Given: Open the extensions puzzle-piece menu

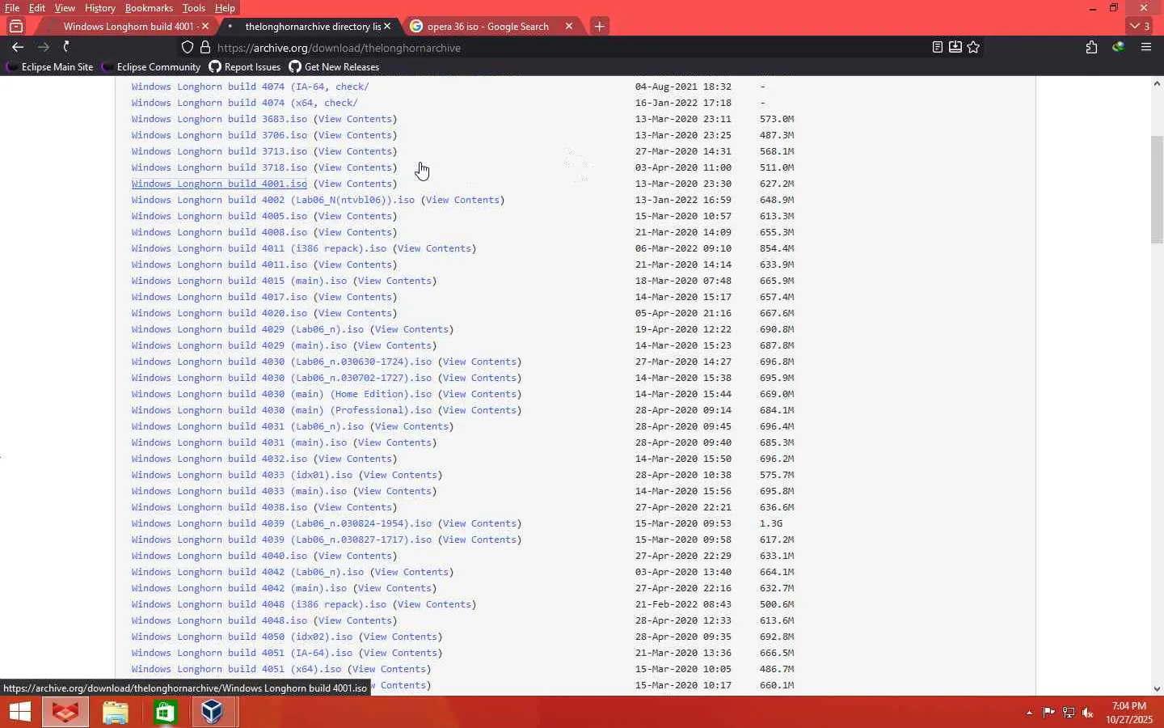Looking at the screenshot, I should coord(1092,47).
